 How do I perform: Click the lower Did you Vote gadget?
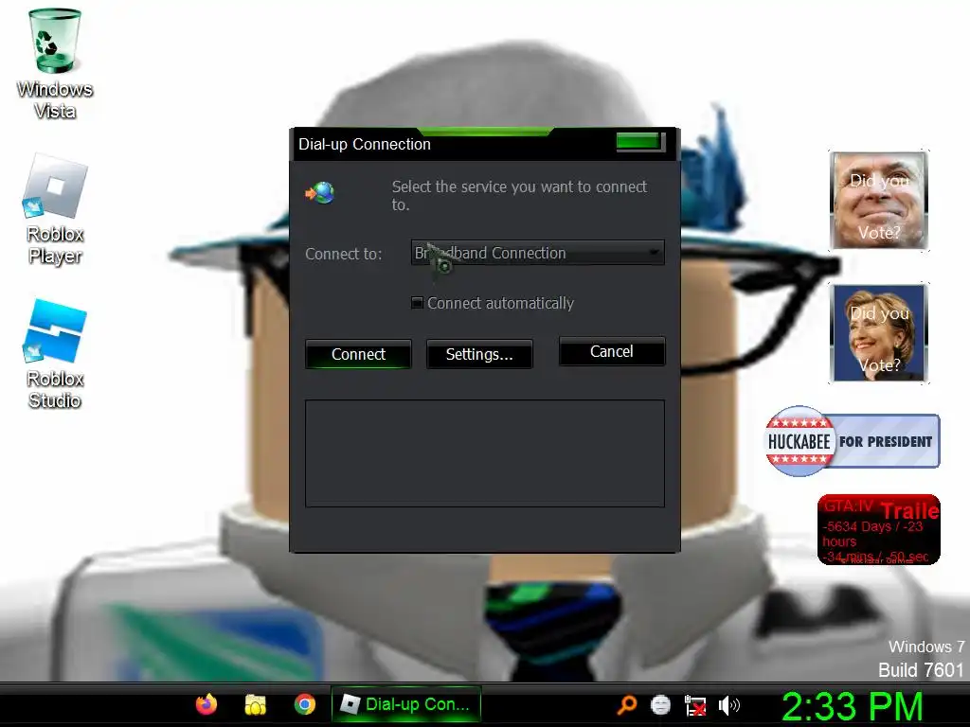[x=878, y=333]
